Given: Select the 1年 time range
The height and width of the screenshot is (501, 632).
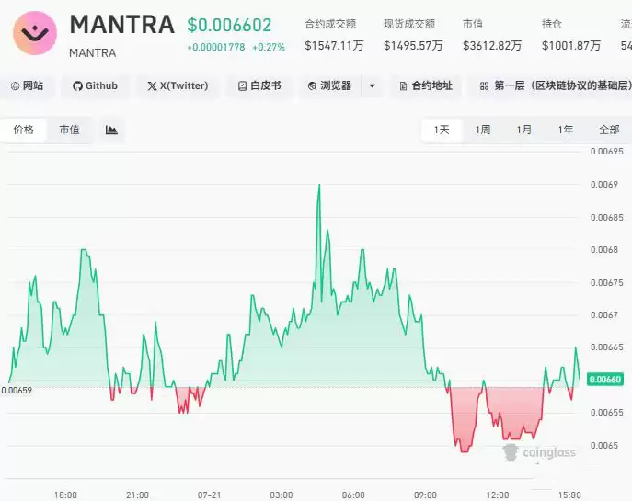Looking at the screenshot, I should [x=566, y=130].
